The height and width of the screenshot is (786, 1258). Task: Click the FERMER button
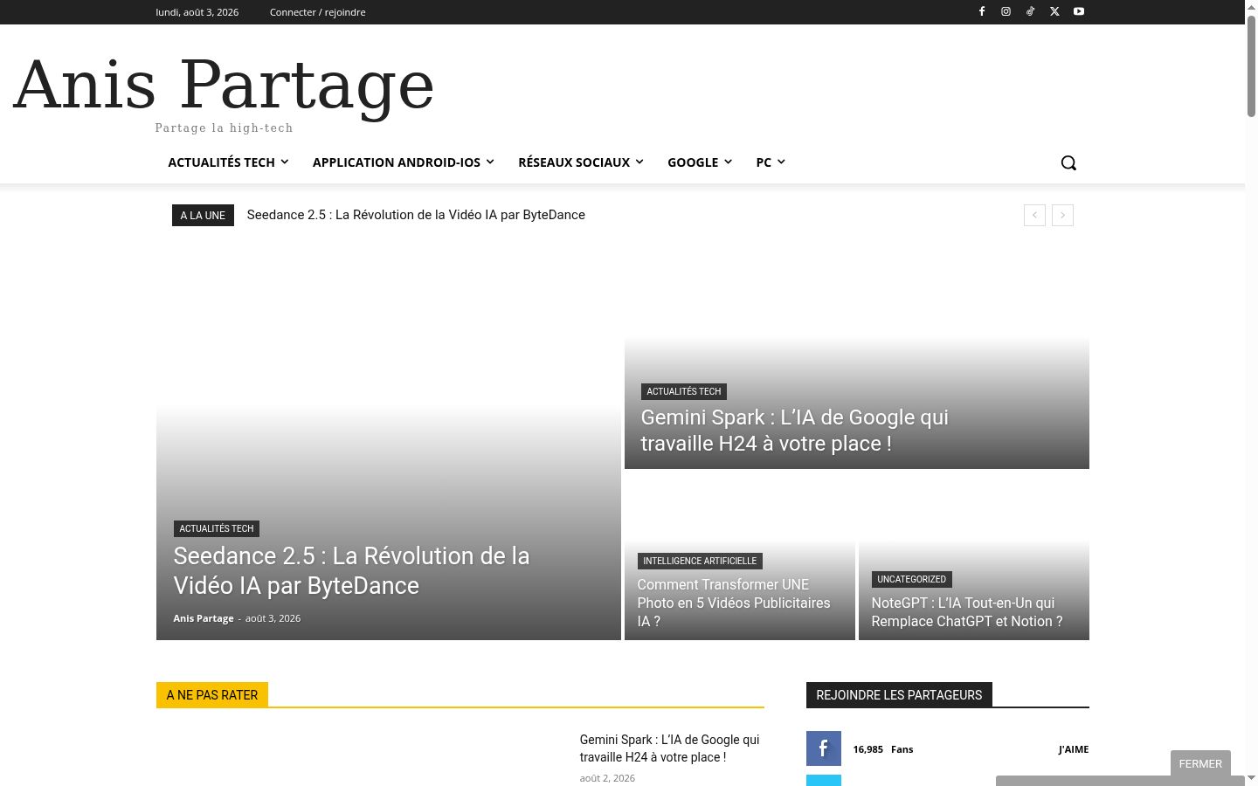pos(1200,763)
